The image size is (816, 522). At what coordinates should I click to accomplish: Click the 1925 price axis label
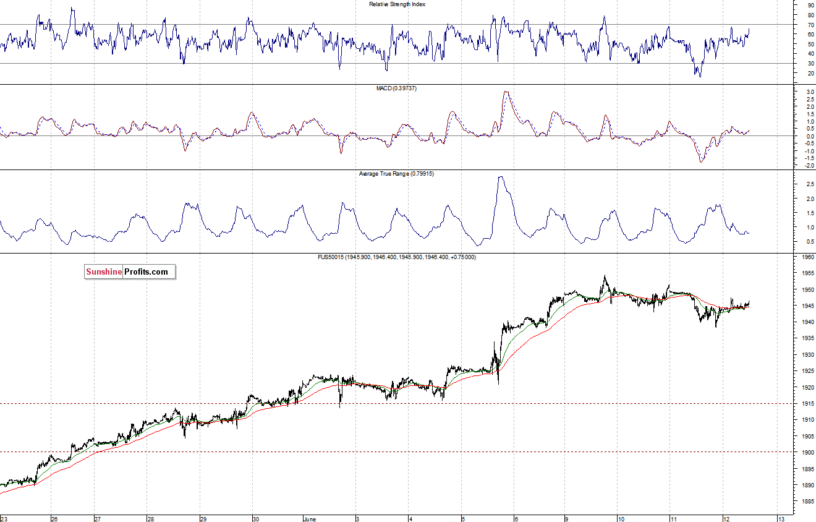click(808, 371)
